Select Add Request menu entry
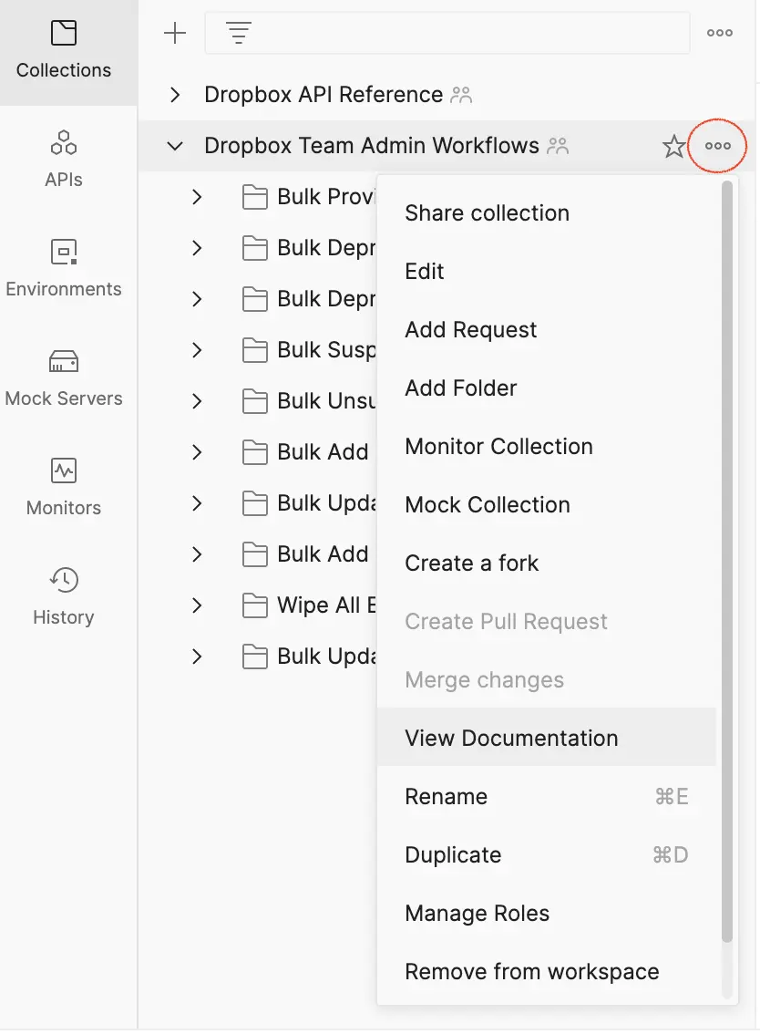Screen dimensions: 760x1034 coord(547,330)
